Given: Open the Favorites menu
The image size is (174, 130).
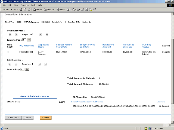Looking at the screenshot, I should tap(25, 5).
